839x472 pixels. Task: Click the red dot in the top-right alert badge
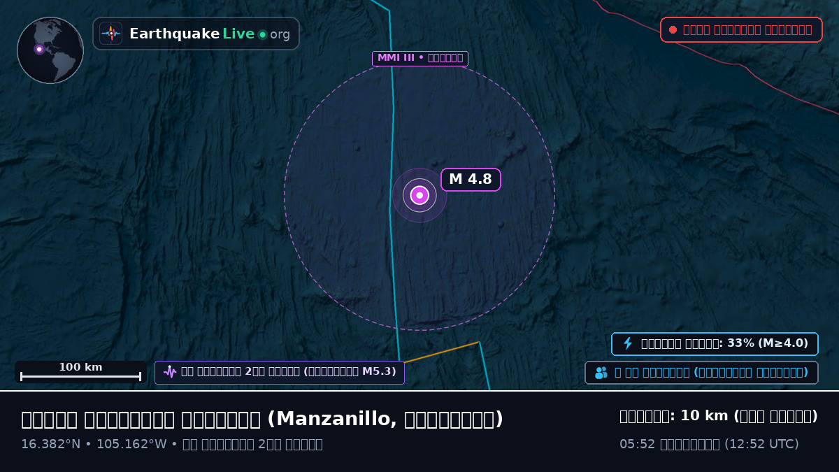(x=673, y=30)
